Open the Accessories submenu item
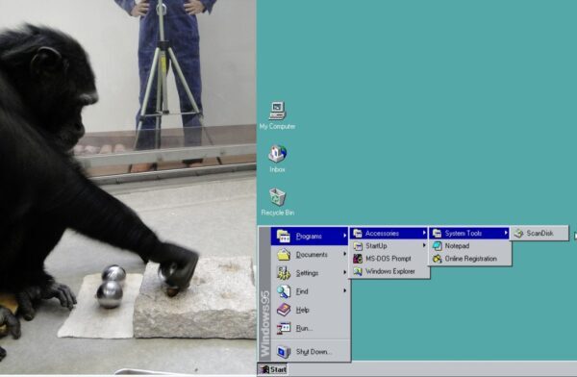 pos(389,233)
